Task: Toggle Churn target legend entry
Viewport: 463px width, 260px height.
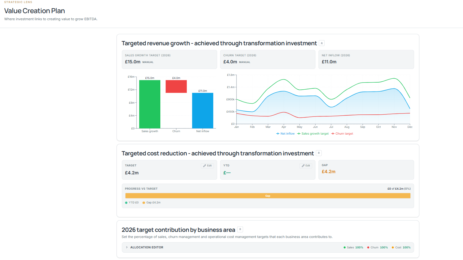Action: [x=342, y=134]
